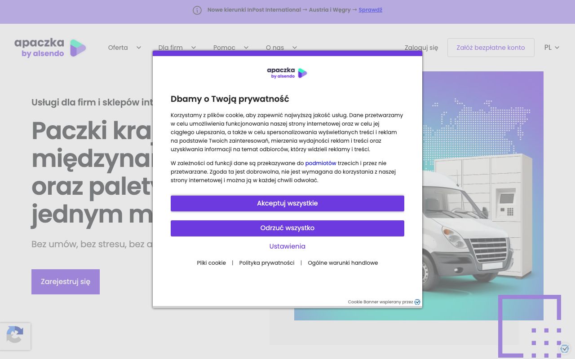This screenshot has width=575, height=359.
Task: Click the Dbamy o Twoją prywatność heading
Action: (x=230, y=99)
